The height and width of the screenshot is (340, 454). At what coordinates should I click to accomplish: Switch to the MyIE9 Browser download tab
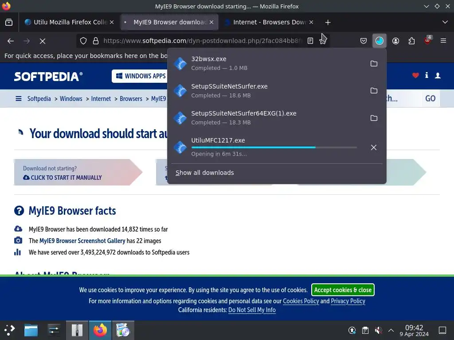coord(170,22)
